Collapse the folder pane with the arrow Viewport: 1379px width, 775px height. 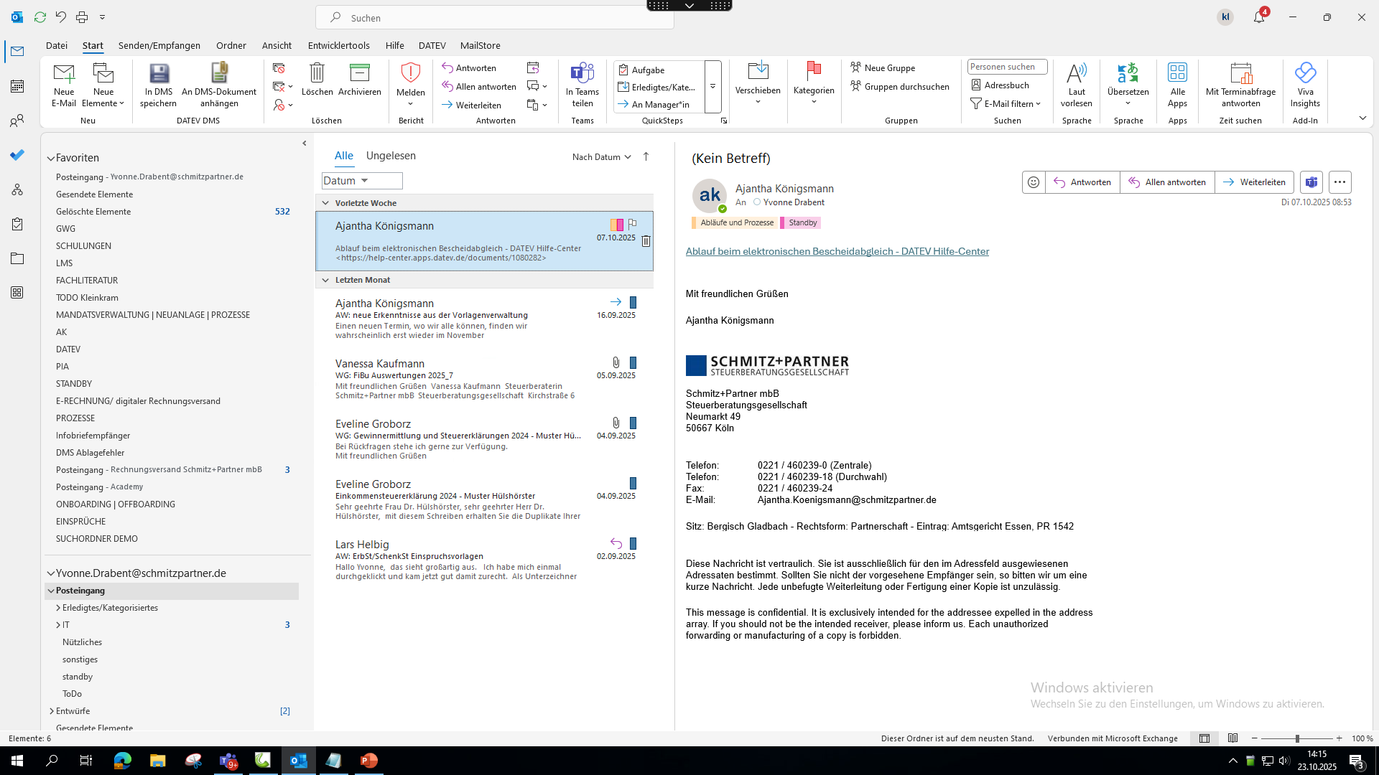click(x=305, y=144)
